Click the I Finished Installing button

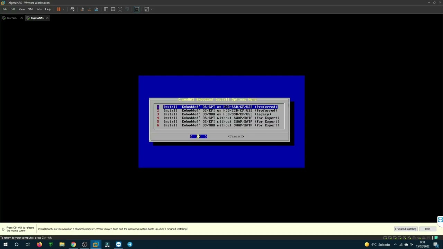coord(406,229)
